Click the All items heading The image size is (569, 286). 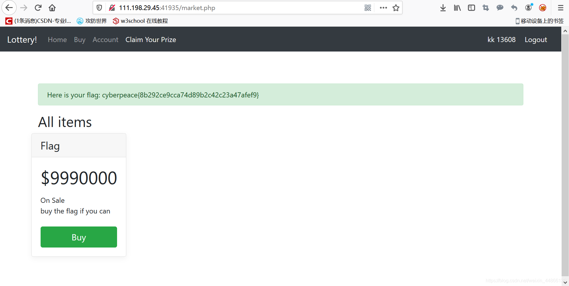[x=65, y=122]
